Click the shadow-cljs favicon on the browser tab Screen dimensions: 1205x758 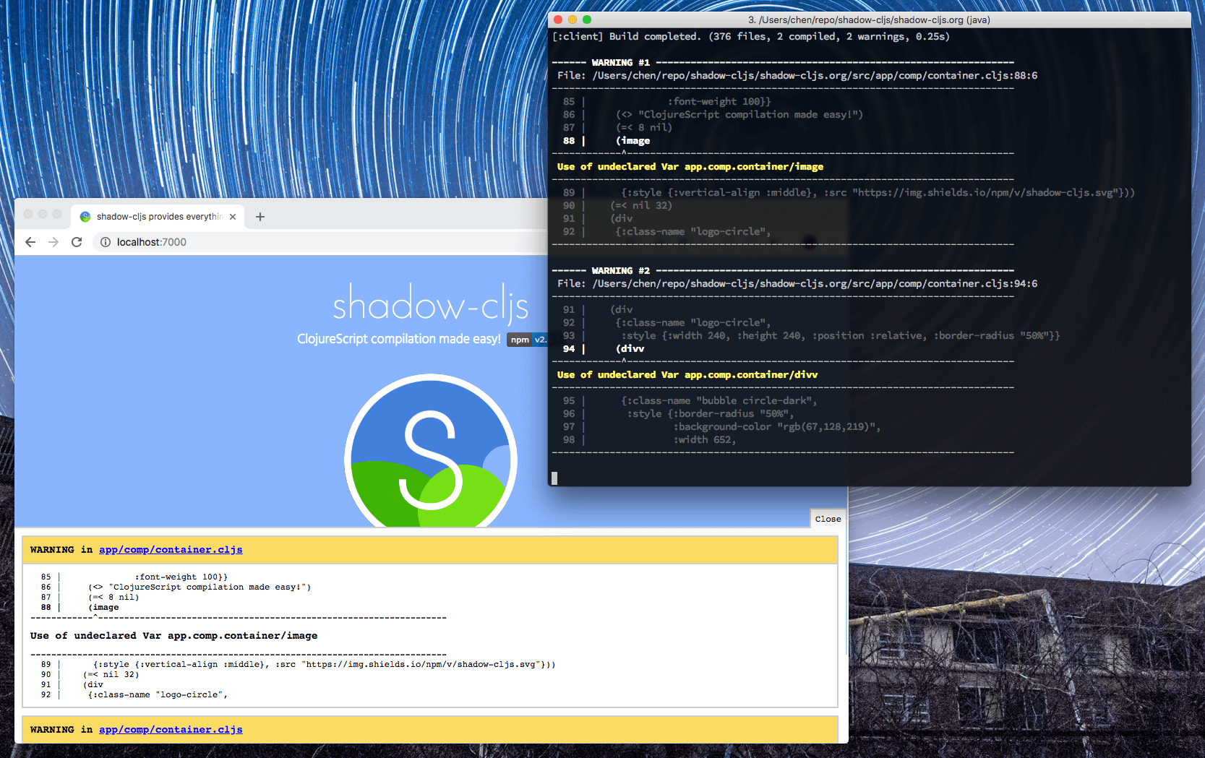pos(85,216)
